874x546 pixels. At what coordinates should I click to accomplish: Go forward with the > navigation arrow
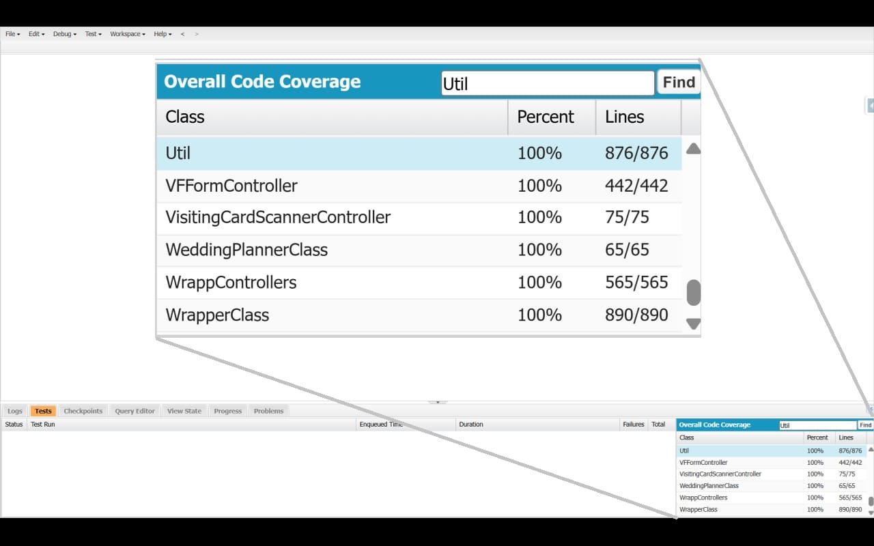tap(197, 34)
